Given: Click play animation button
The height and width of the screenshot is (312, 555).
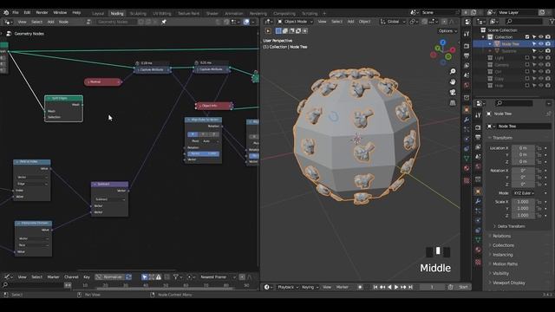Looking at the screenshot, I should pos(396,287).
